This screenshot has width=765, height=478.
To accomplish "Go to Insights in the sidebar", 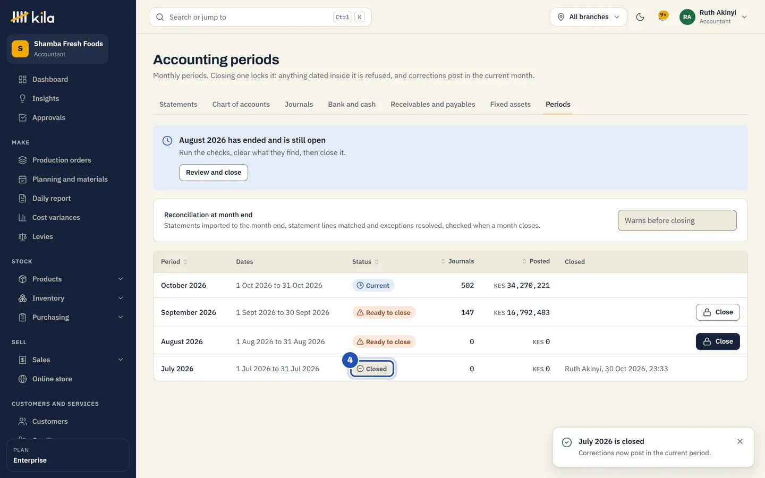I will 68,99.
